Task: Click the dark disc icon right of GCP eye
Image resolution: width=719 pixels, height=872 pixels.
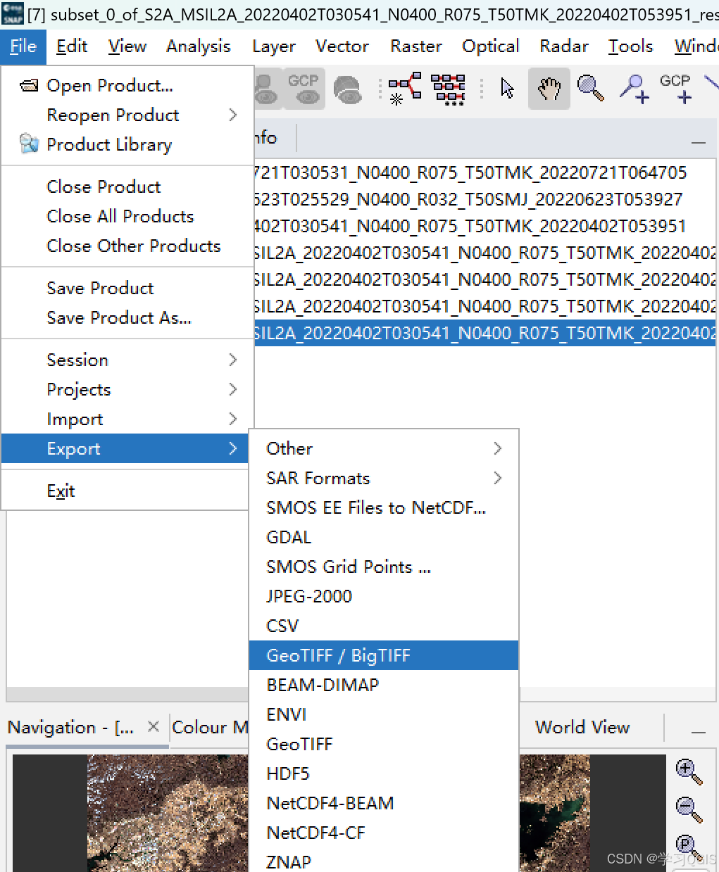Action: coord(347,90)
